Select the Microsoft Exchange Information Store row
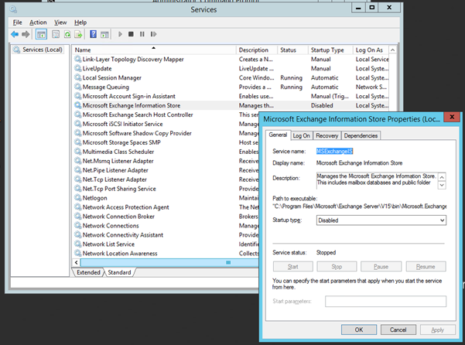465x345 pixels. [231, 105]
